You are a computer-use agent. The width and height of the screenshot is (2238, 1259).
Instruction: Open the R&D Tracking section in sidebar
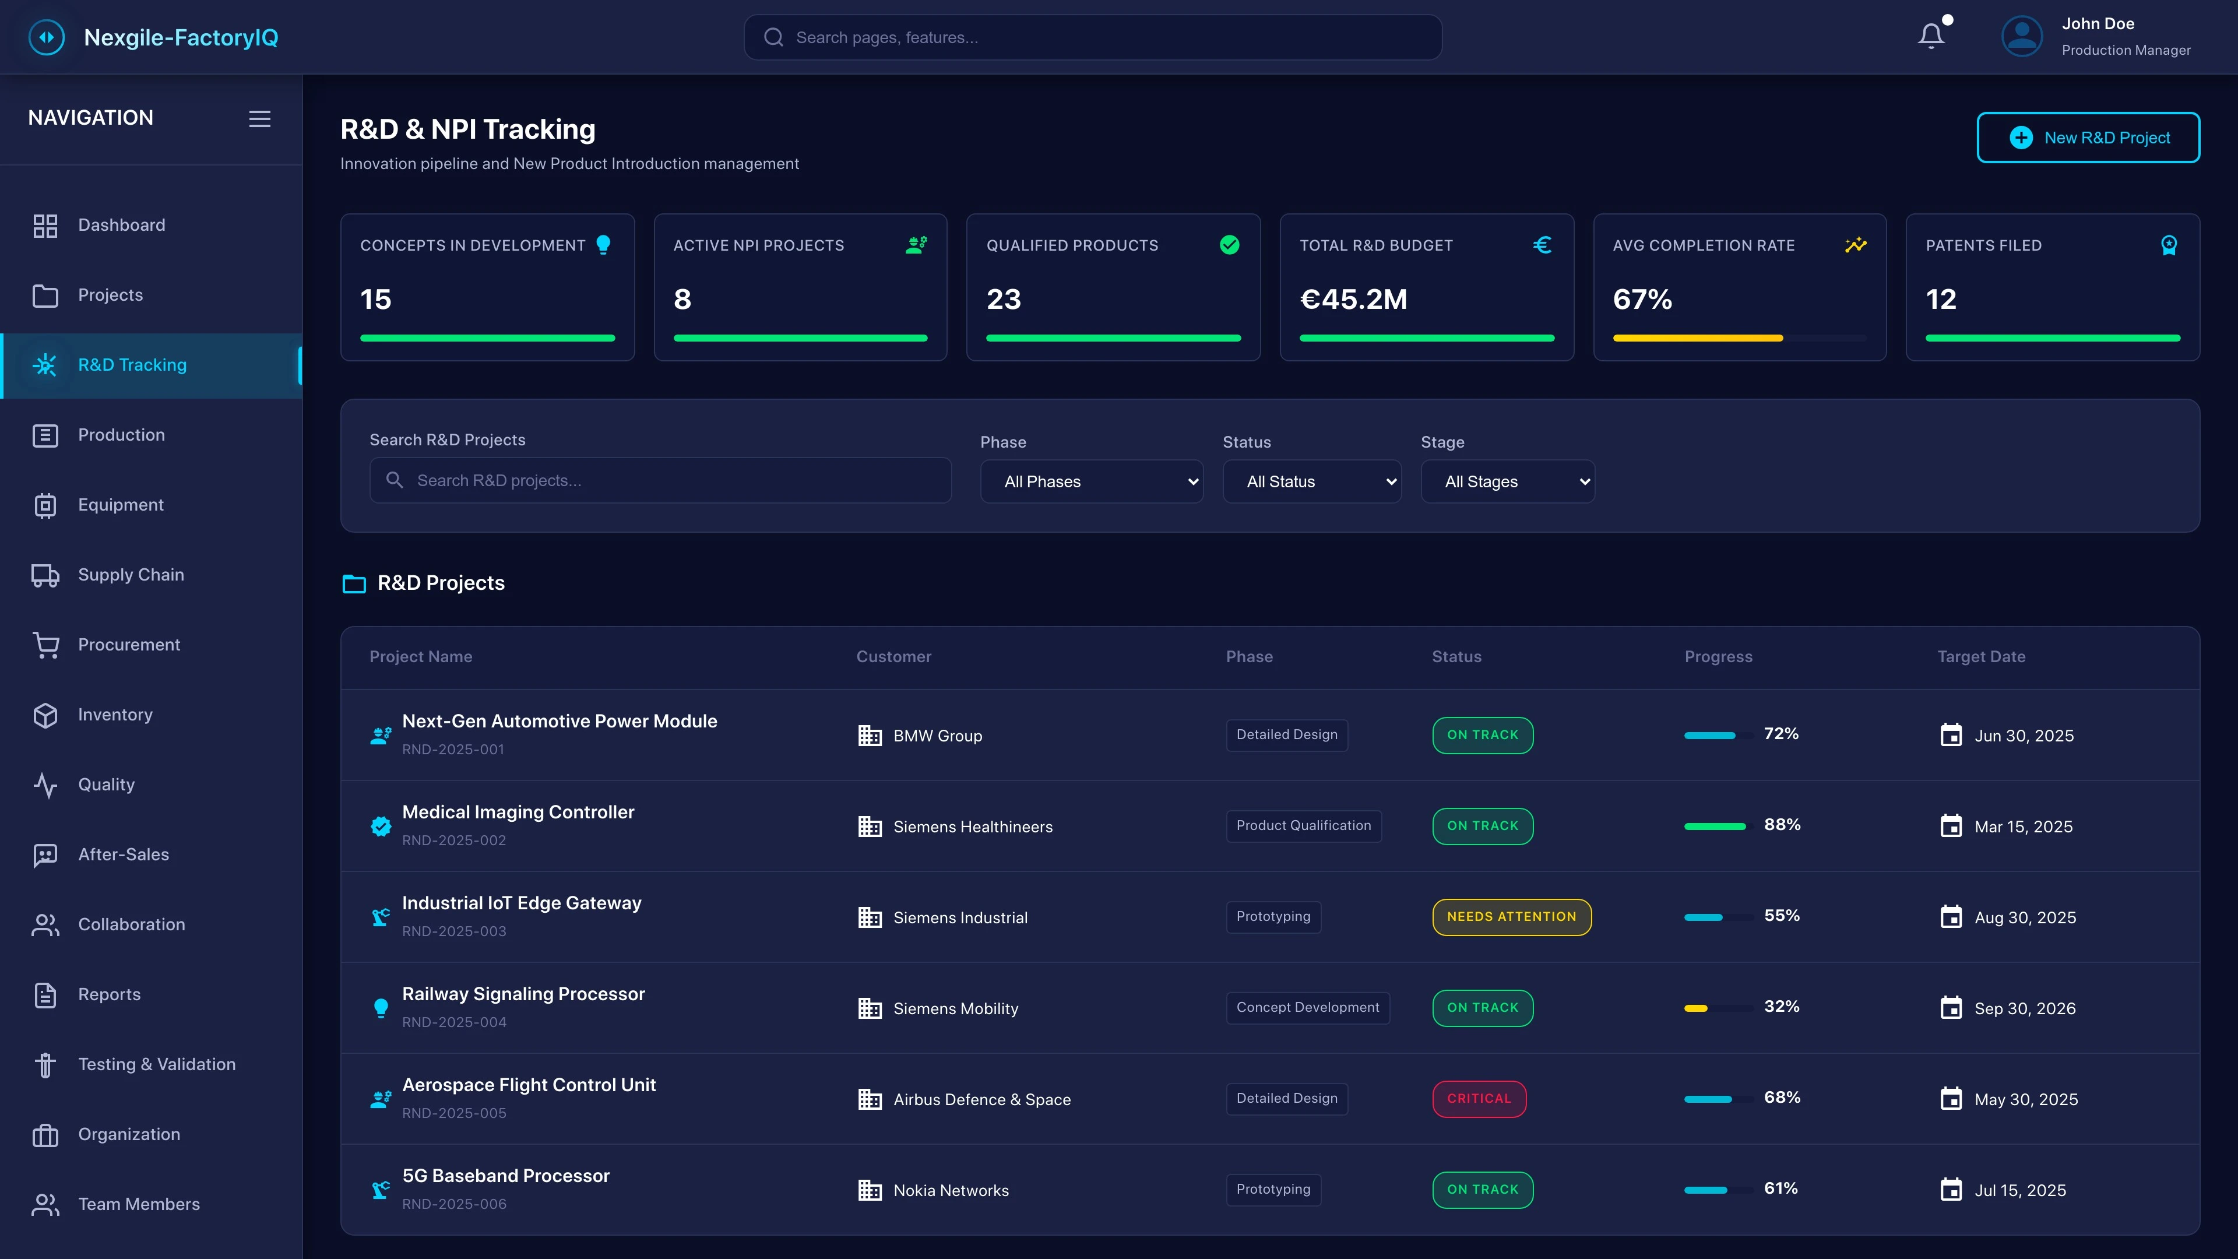[132, 365]
